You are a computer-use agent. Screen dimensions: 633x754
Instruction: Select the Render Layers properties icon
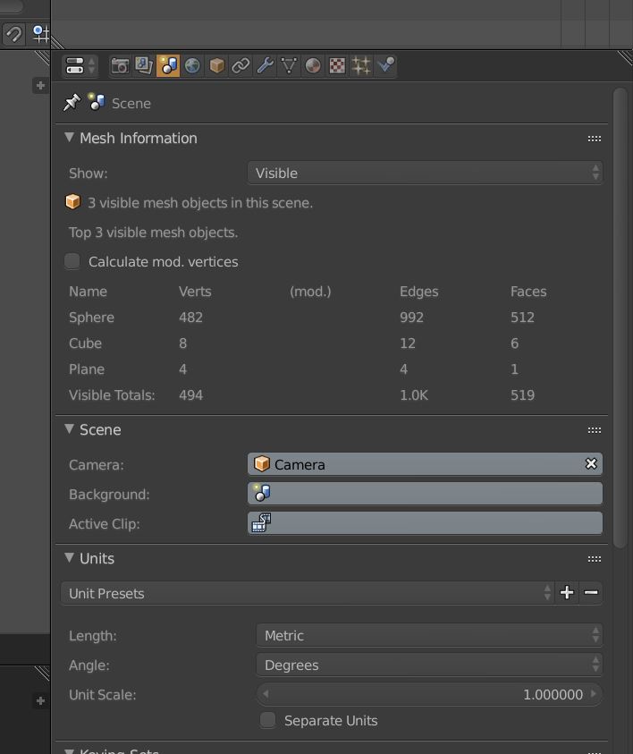[144, 65]
